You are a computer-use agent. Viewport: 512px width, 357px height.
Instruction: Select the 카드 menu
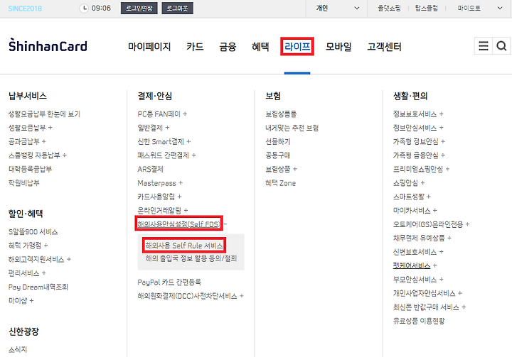(195, 47)
